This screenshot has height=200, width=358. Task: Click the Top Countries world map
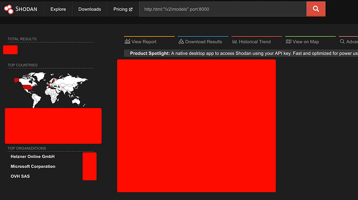51,90
